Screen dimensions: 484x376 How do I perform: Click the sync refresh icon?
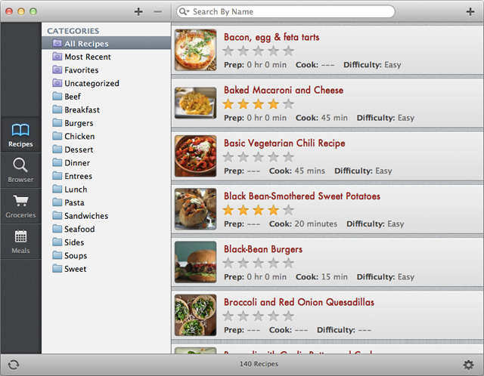[x=14, y=365]
